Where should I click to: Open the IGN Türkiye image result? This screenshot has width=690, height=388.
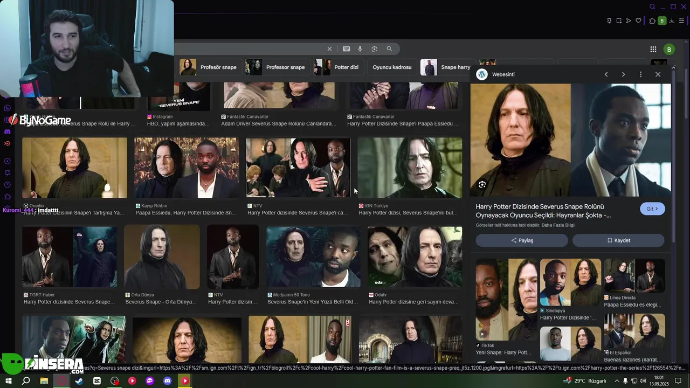point(410,168)
